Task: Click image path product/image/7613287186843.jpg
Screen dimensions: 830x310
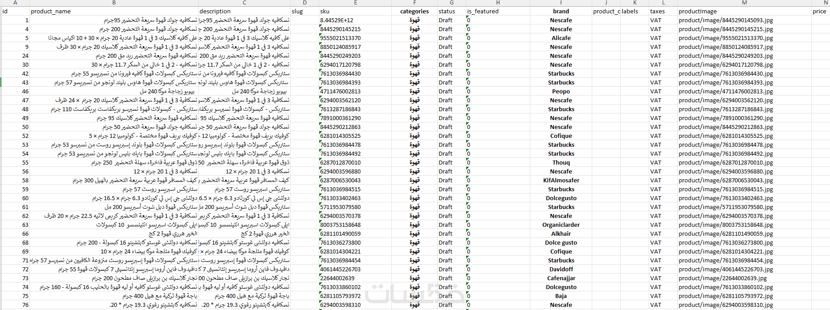Action: click(745, 109)
